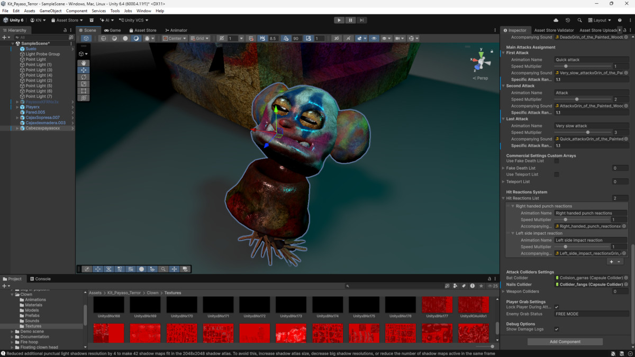
Task: Select the Hand view tool
Action: coord(84,63)
